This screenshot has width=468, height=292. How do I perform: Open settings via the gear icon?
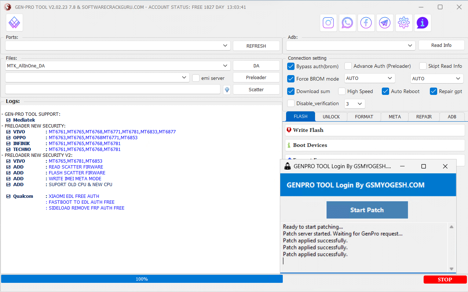coord(403,23)
